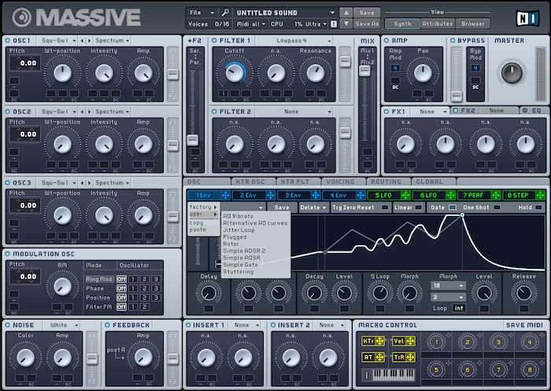Click macro knob number 1
Image resolution: width=551 pixels, height=391 pixels.
coord(436,341)
